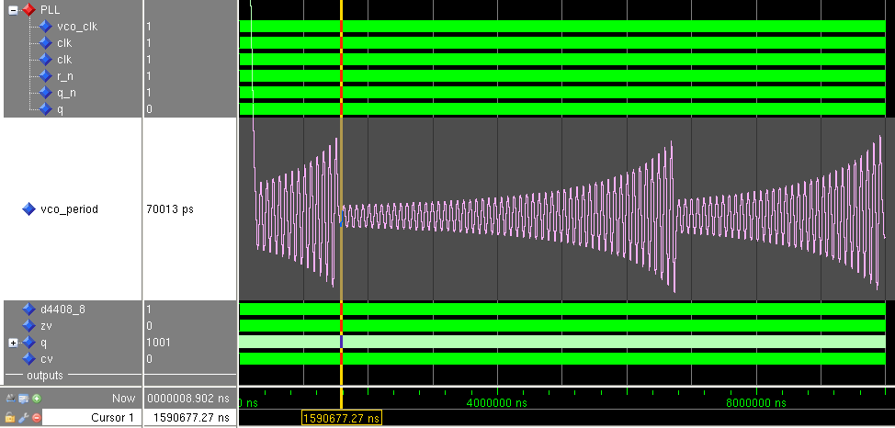The height and width of the screenshot is (428, 895).
Task: Click the d4408_8 signal diamond icon
Action: tap(28, 310)
